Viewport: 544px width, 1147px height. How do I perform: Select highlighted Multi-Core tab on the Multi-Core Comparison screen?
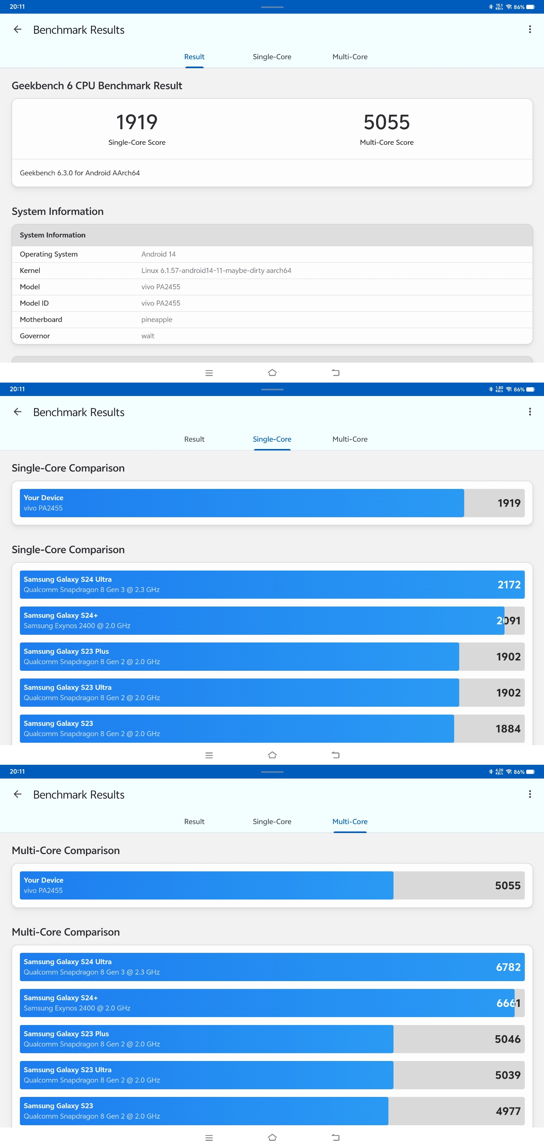point(350,822)
